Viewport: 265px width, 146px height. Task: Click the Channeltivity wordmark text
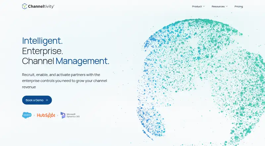[x=41, y=6]
